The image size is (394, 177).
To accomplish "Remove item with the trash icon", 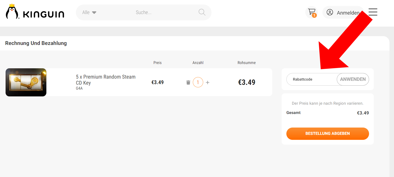I will pyautogui.click(x=188, y=82).
